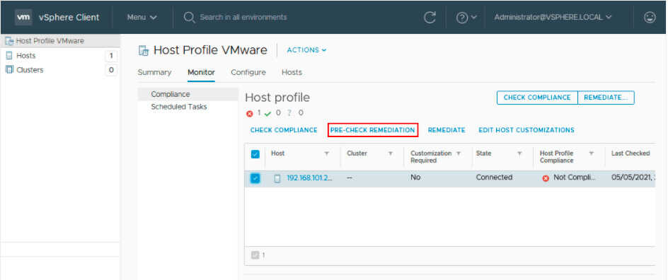
Task: Click the vSphere Client title
Action: click(69, 18)
